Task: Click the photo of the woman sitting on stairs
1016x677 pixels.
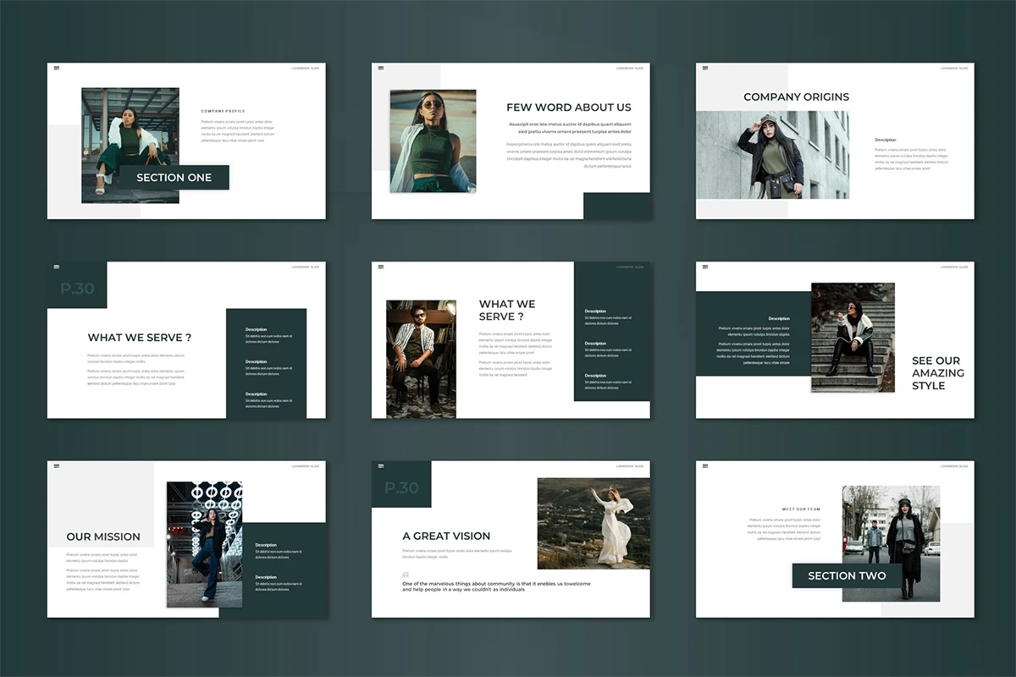Action: pyautogui.click(x=853, y=337)
